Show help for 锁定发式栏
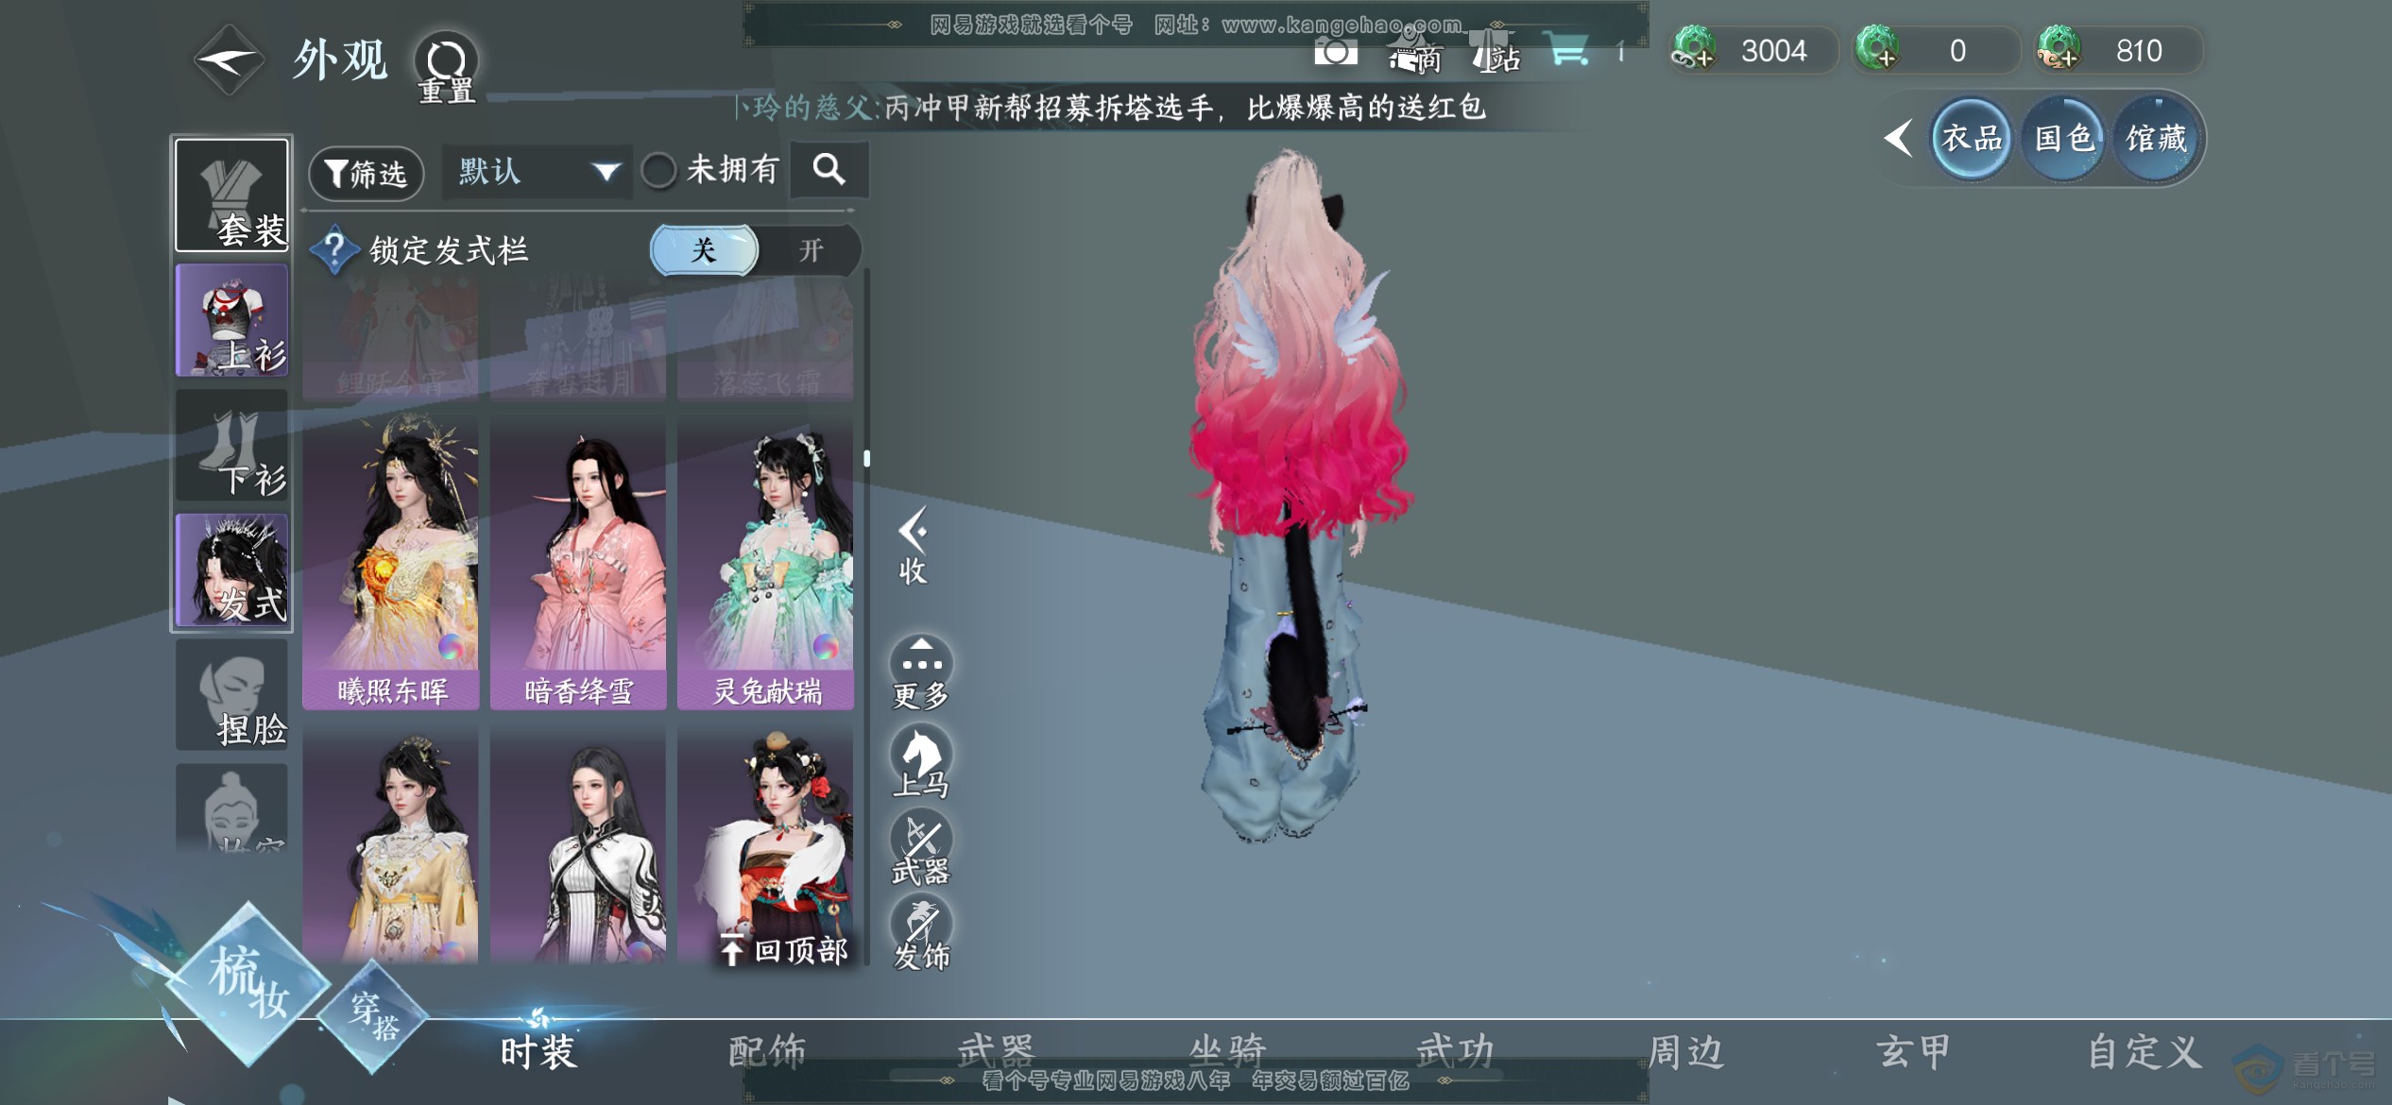This screenshot has height=1105, width=2392. (x=333, y=249)
